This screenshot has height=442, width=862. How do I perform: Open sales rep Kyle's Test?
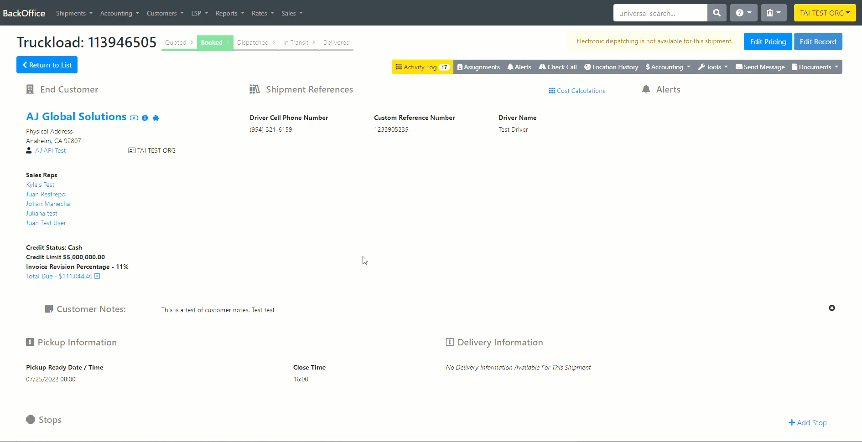point(40,185)
